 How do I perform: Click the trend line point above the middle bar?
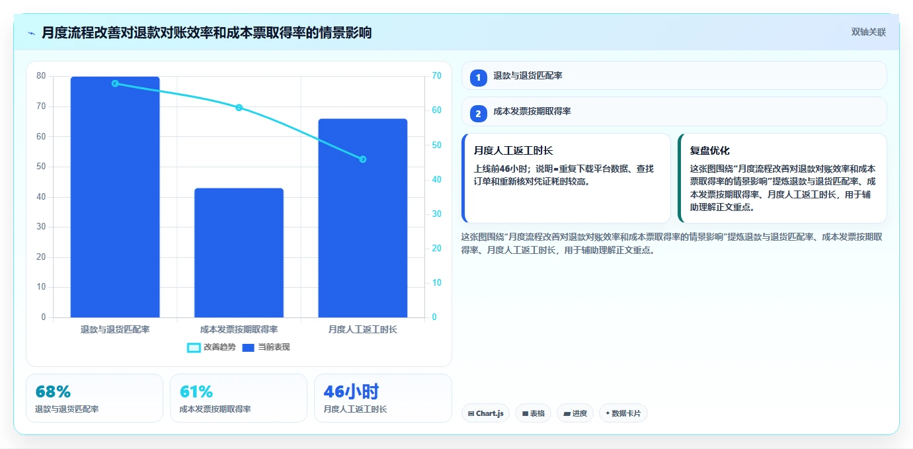[239, 108]
